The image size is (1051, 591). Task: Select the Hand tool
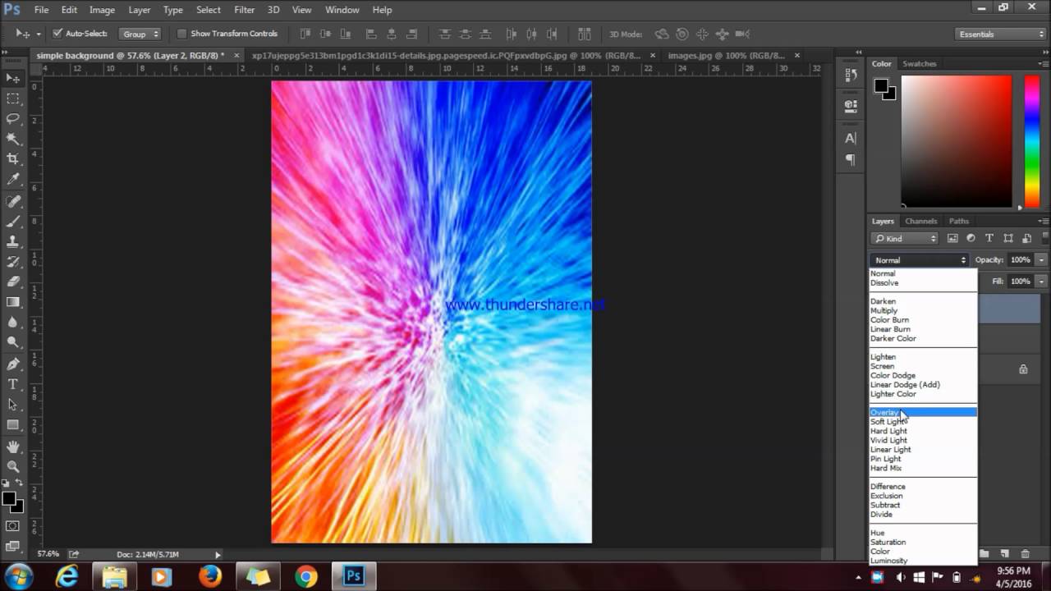[13, 447]
